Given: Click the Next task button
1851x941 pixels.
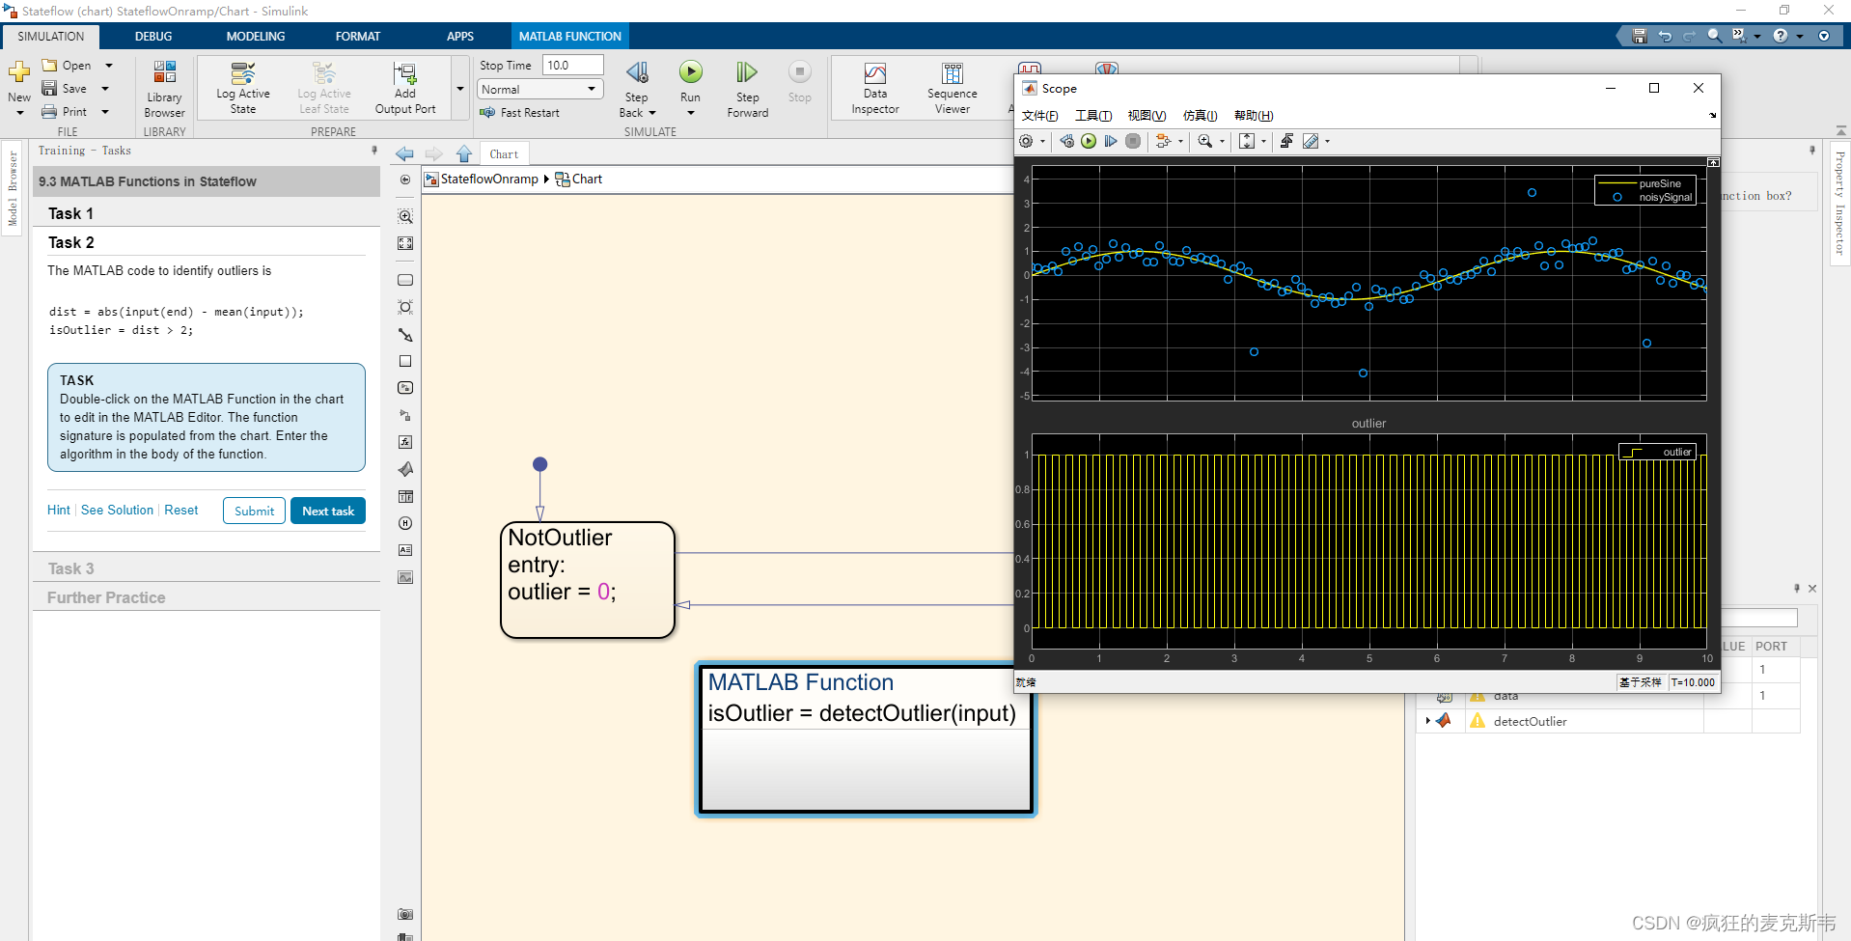Looking at the screenshot, I should pos(328,511).
